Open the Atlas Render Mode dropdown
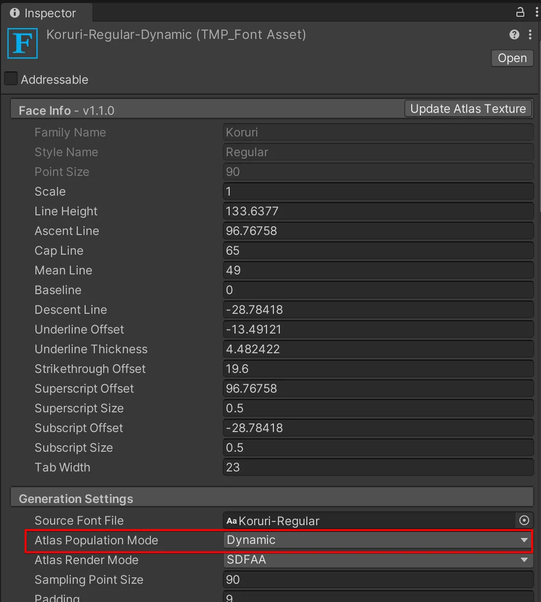This screenshot has height=602, width=541. pyautogui.click(x=376, y=560)
